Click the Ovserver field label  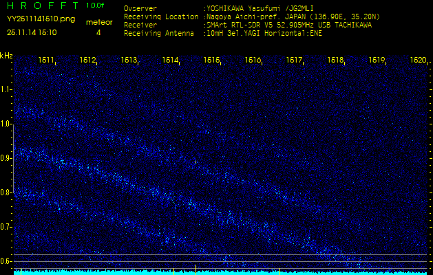[140, 8]
